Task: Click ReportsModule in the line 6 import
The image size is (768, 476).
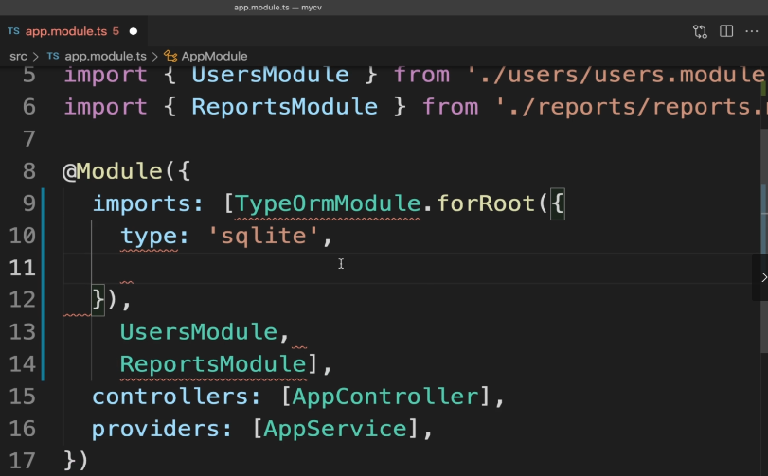Action: [x=285, y=107]
